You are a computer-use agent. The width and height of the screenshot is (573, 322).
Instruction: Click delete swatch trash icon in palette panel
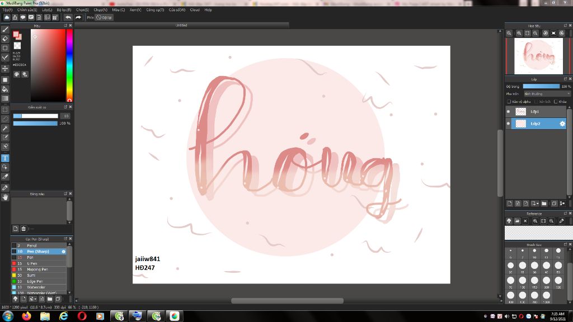24,229
